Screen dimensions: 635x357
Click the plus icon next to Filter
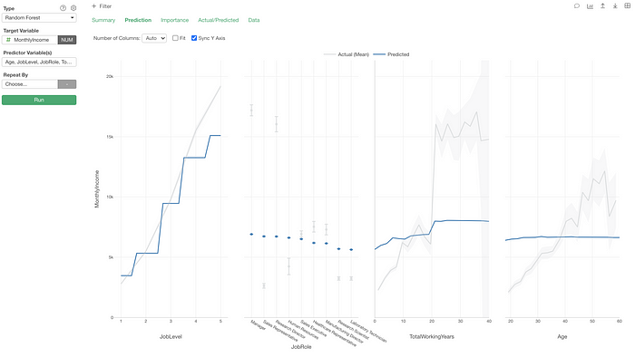point(94,6)
